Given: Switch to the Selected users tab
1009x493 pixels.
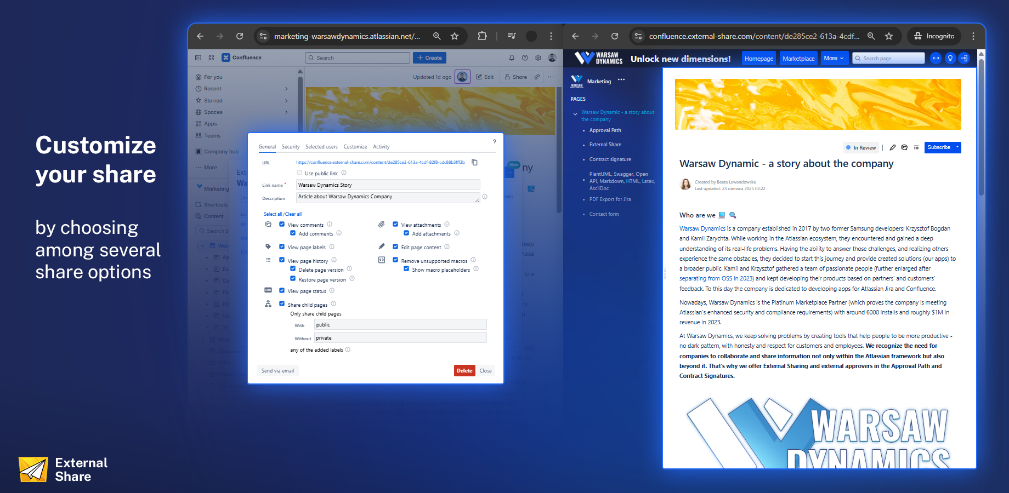Looking at the screenshot, I should pos(321,147).
